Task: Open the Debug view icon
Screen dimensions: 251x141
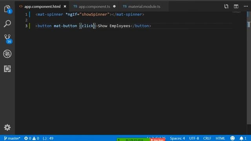Action: click(x=7, y=54)
